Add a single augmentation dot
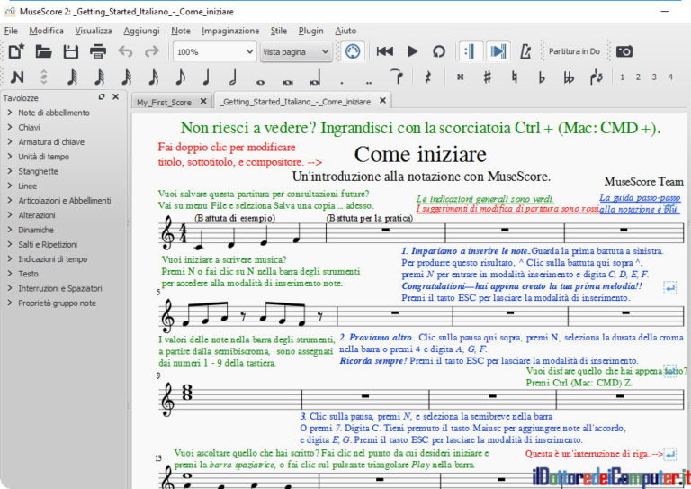Image resolution: width=691 pixels, height=489 pixels. click(x=342, y=82)
